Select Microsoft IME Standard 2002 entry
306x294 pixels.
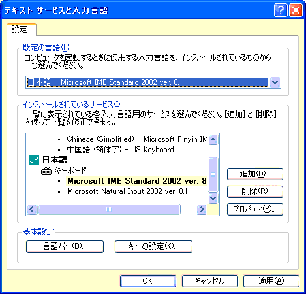(137, 181)
